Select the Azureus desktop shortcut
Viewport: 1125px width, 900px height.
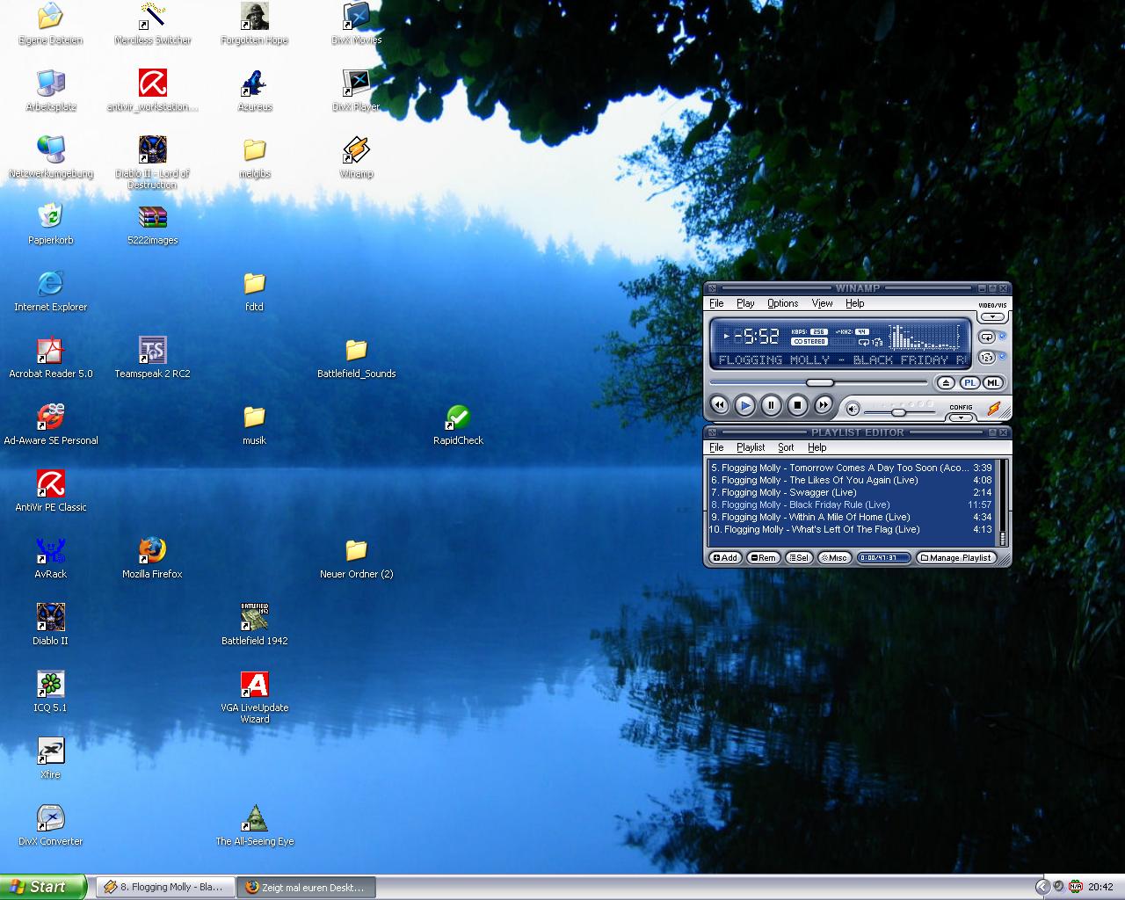point(255,91)
